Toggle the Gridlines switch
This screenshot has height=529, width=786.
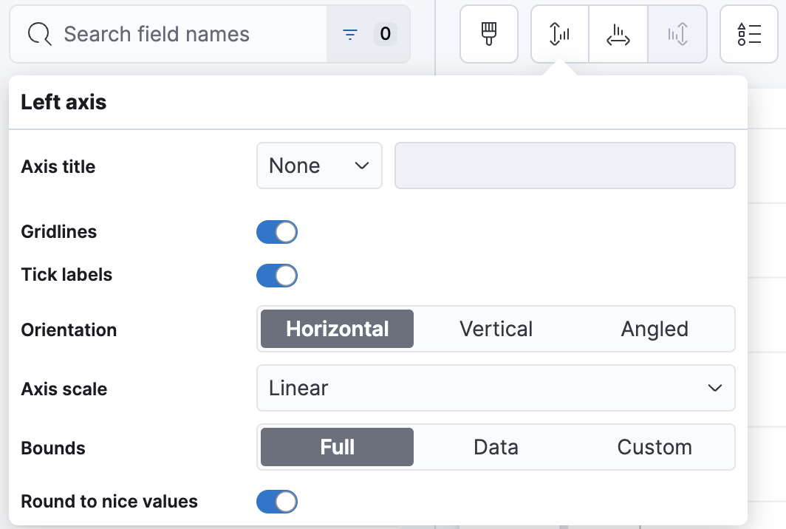click(277, 232)
